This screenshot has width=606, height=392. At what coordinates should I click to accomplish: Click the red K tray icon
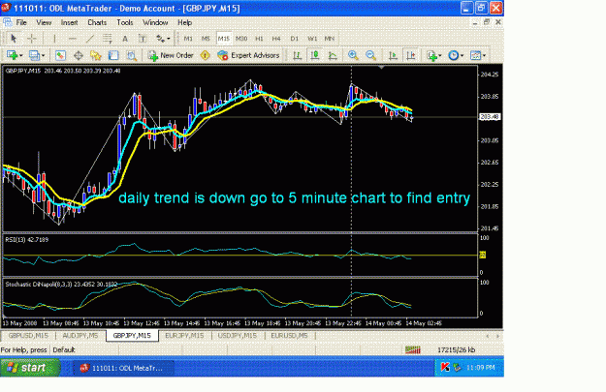click(x=445, y=368)
